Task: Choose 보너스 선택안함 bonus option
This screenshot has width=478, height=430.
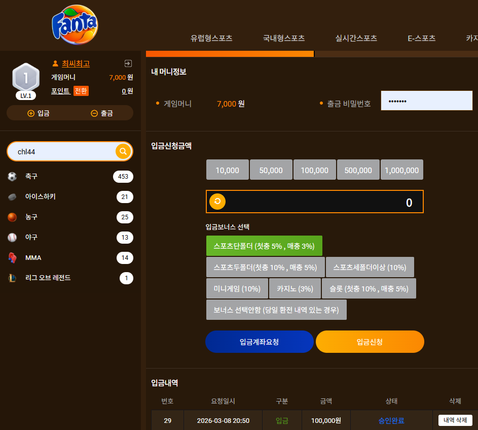Action: pos(276,310)
